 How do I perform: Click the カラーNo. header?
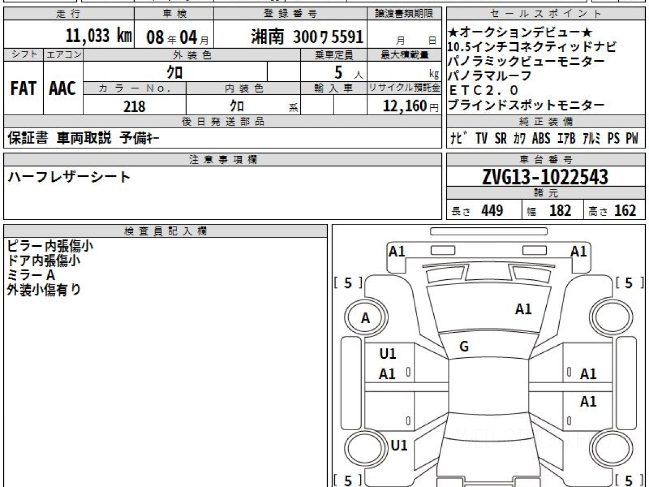[x=135, y=89]
